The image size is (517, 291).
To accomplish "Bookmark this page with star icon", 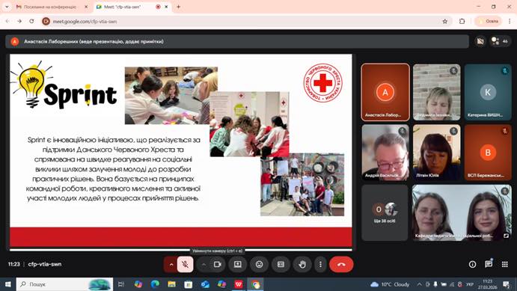I will coord(444,21).
